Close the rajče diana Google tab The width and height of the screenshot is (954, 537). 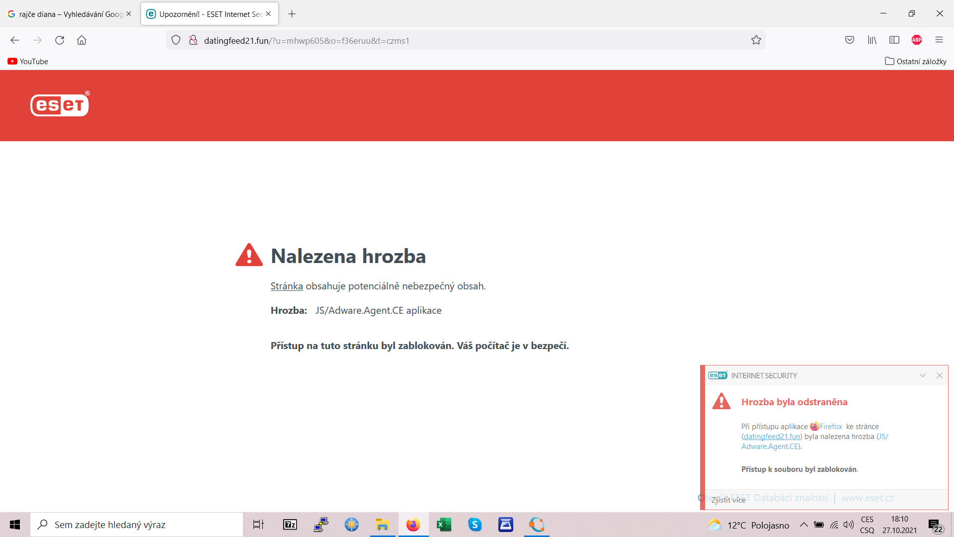[129, 14]
